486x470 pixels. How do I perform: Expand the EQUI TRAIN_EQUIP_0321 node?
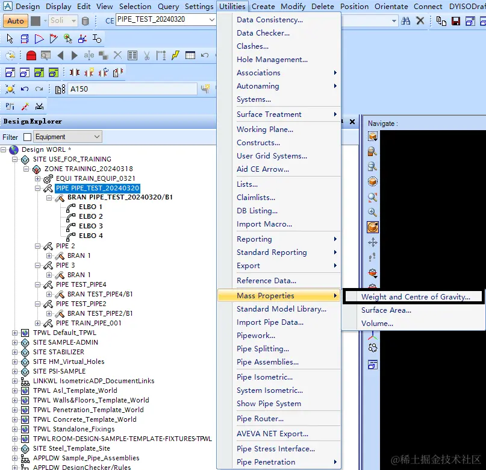click(x=38, y=178)
